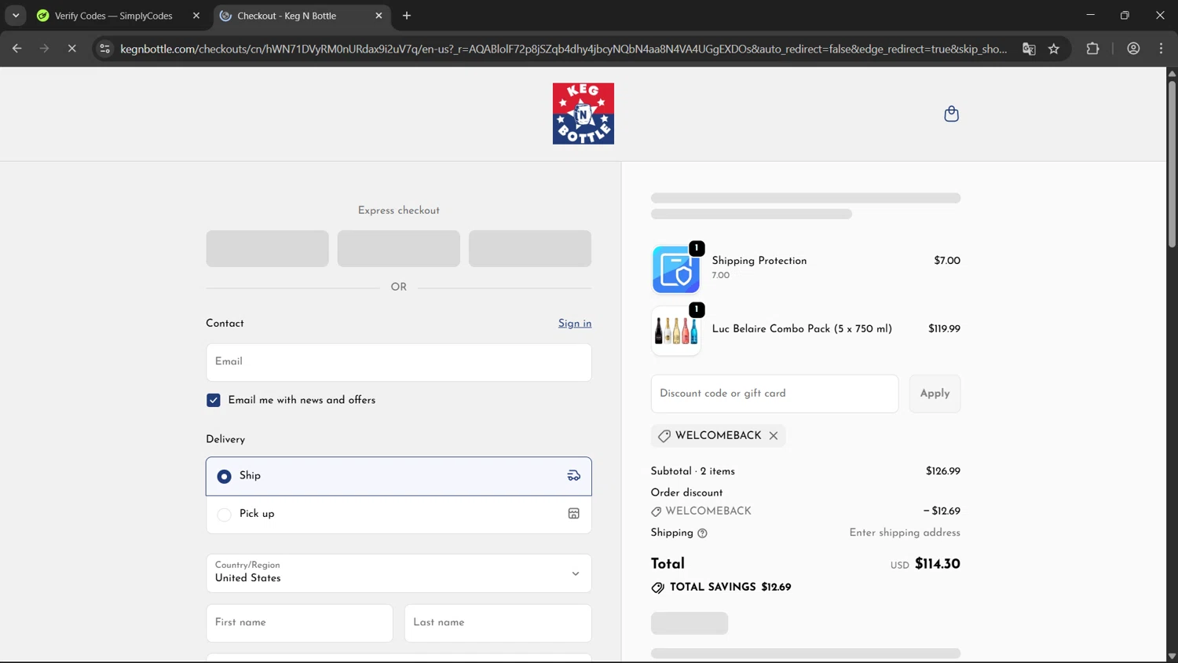Viewport: 1178px width, 663px height.
Task: Click the Shipping Protection item name
Action: pyautogui.click(x=759, y=261)
